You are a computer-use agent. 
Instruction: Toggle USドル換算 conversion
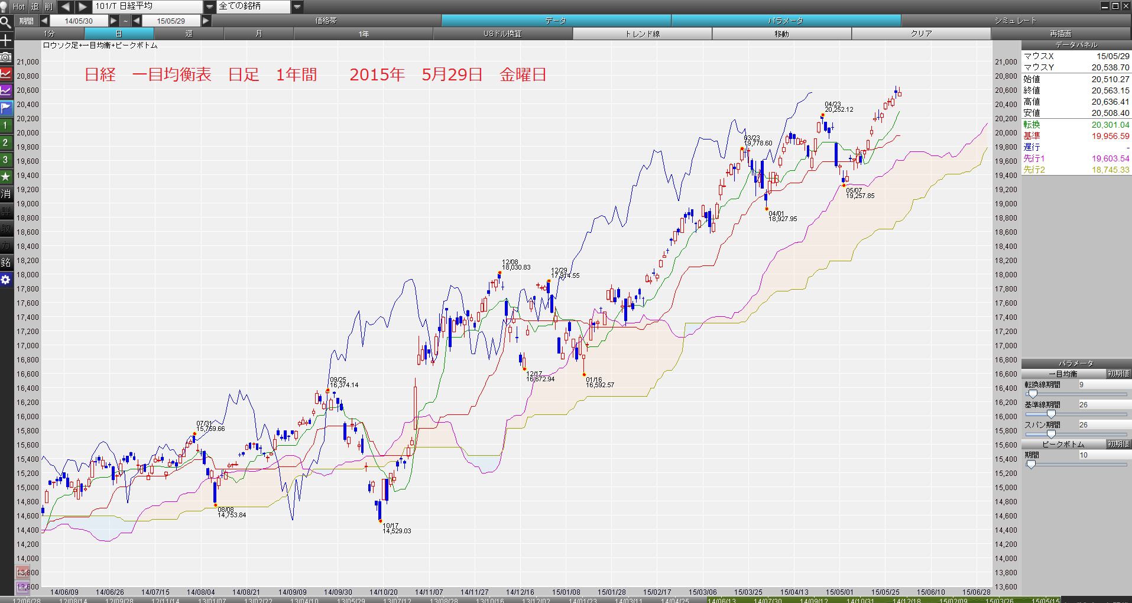point(502,34)
